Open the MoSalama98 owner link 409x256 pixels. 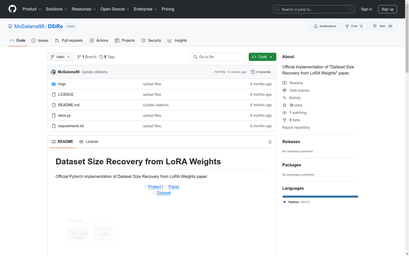coord(29,26)
